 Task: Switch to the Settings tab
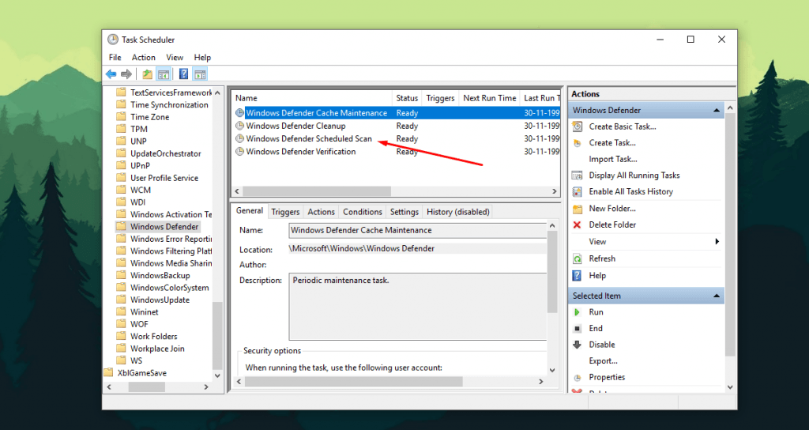point(404,212)
